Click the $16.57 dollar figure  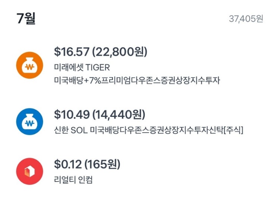[x=72, y=52]
